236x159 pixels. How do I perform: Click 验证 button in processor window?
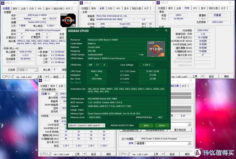click(56, 77)
